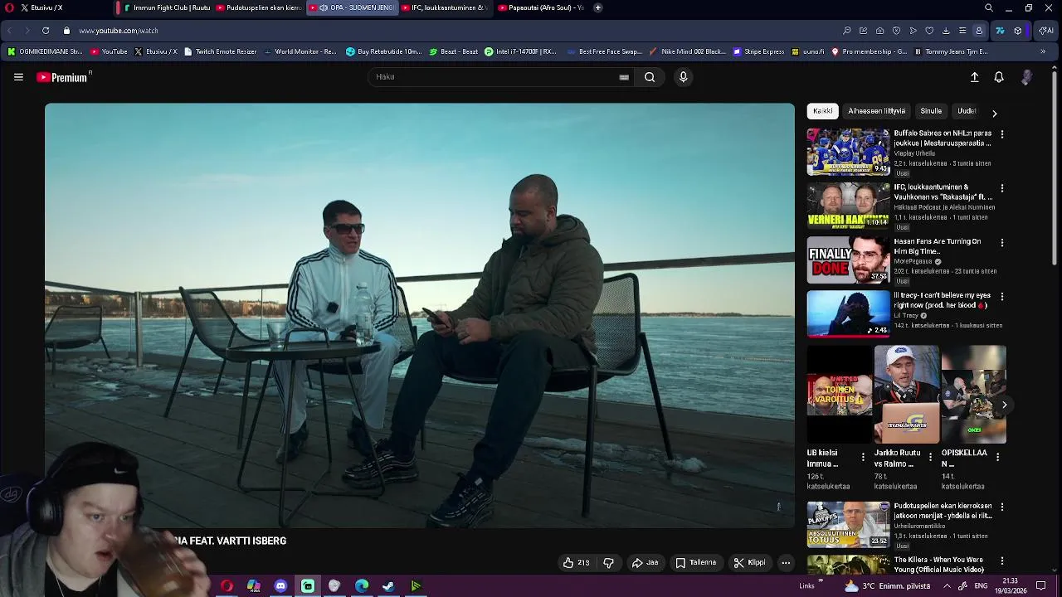
Task: Open Microsoft Edge from the taskbar
Action: point(362,586)
